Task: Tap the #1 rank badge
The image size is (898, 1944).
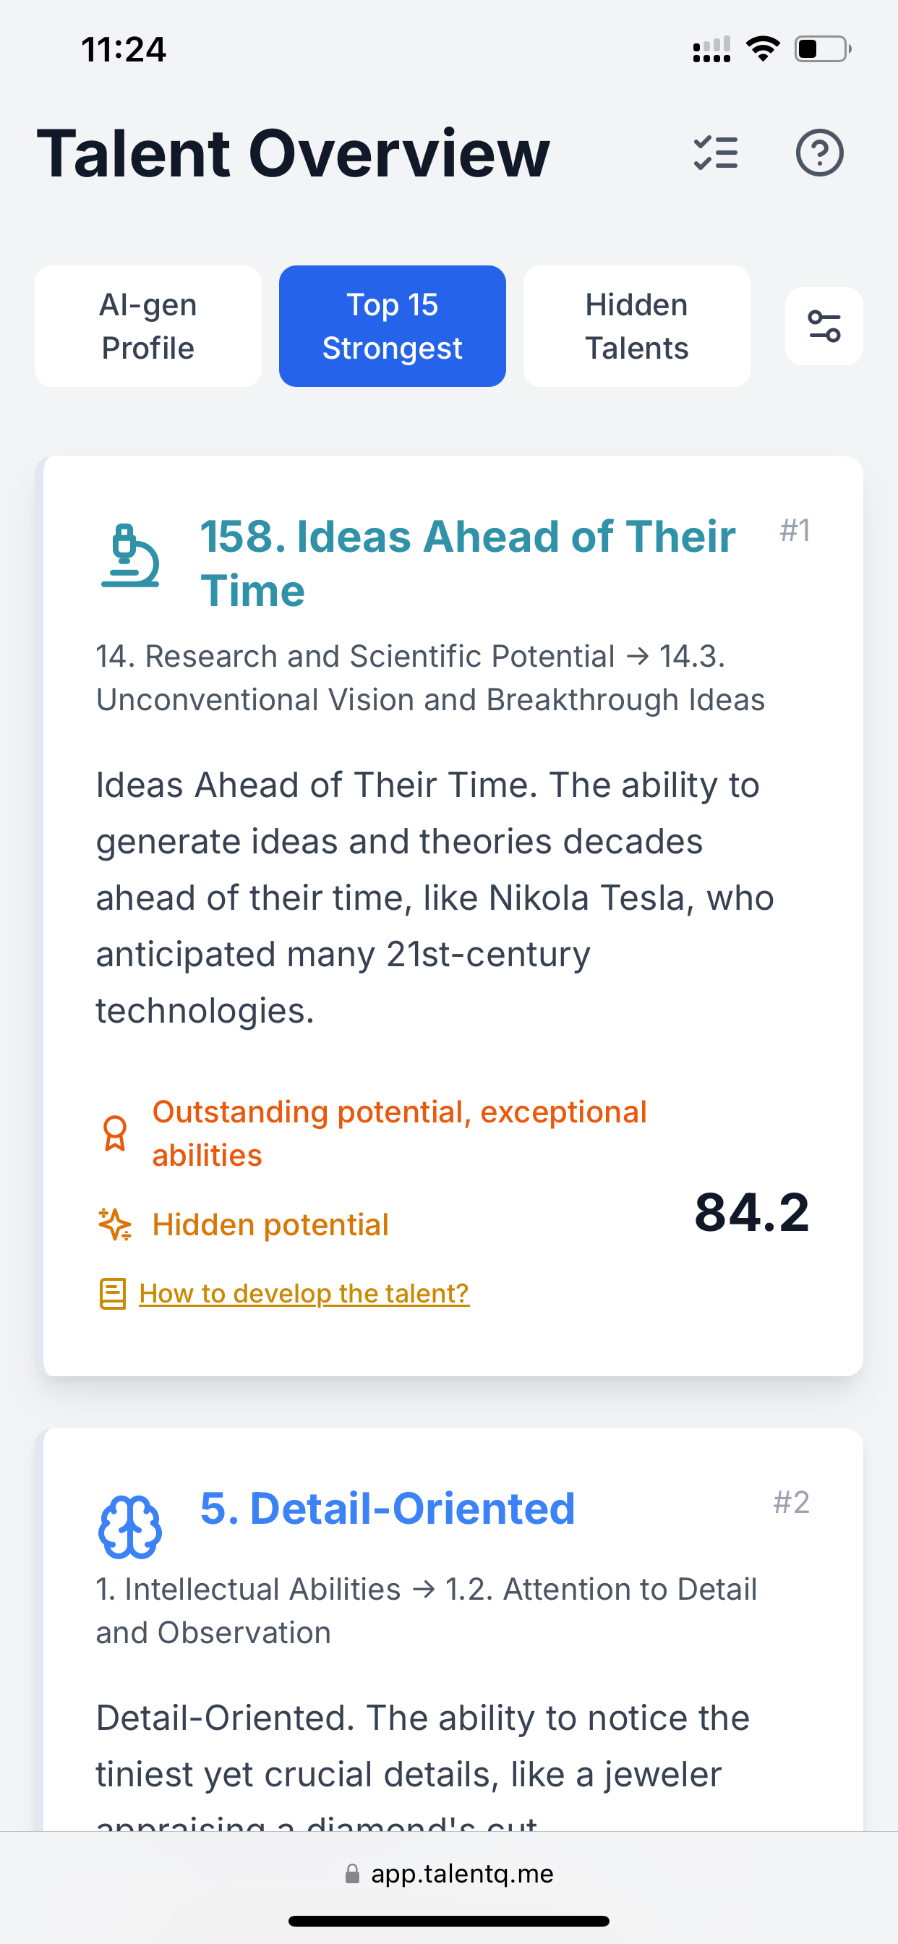Action: coord(795,530)
